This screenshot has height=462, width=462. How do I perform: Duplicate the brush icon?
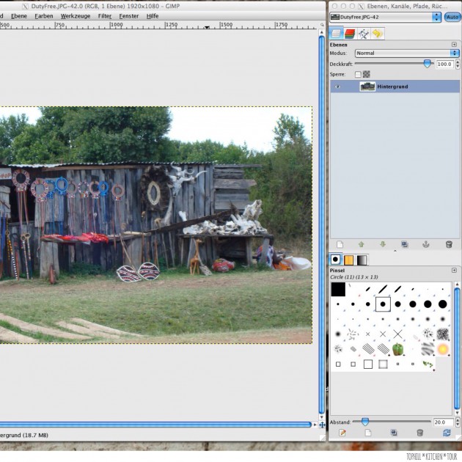pyautogui.click(x=394, y=432)
